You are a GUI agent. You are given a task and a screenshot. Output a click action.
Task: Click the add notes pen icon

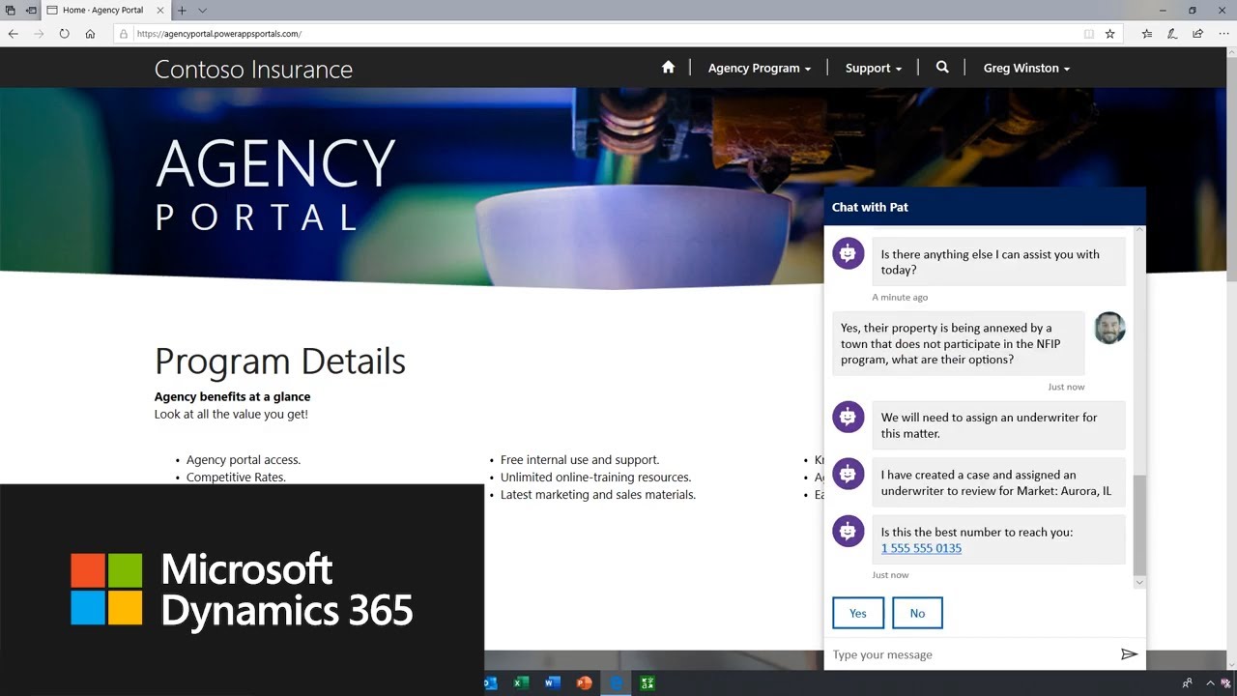point(1172,34)
